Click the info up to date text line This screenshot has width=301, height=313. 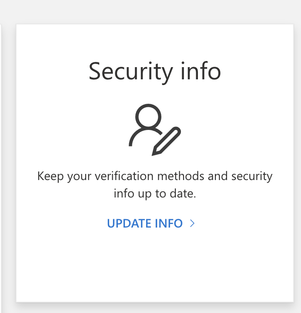(155, 194)
